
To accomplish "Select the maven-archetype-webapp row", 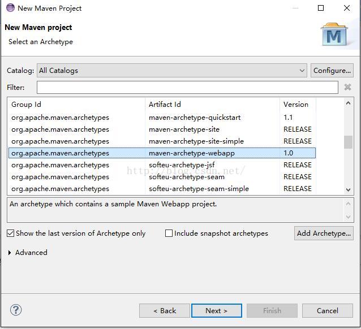I will 162,153.
